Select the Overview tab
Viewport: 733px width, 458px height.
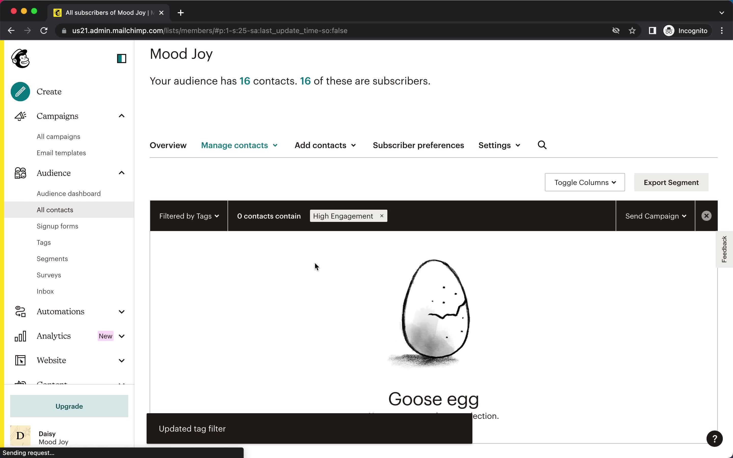click(x=168, y=145)
